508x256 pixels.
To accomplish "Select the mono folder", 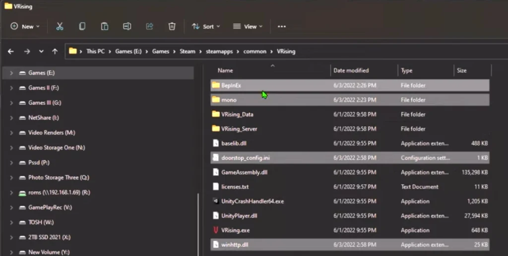I will (350, 100).
